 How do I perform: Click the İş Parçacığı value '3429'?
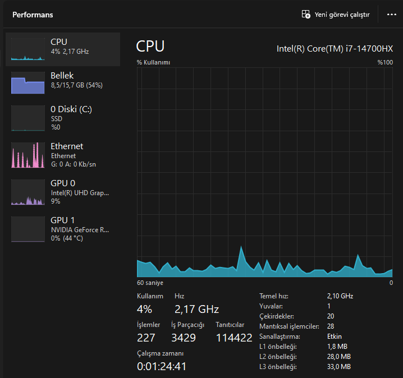[x=184, y=338]
